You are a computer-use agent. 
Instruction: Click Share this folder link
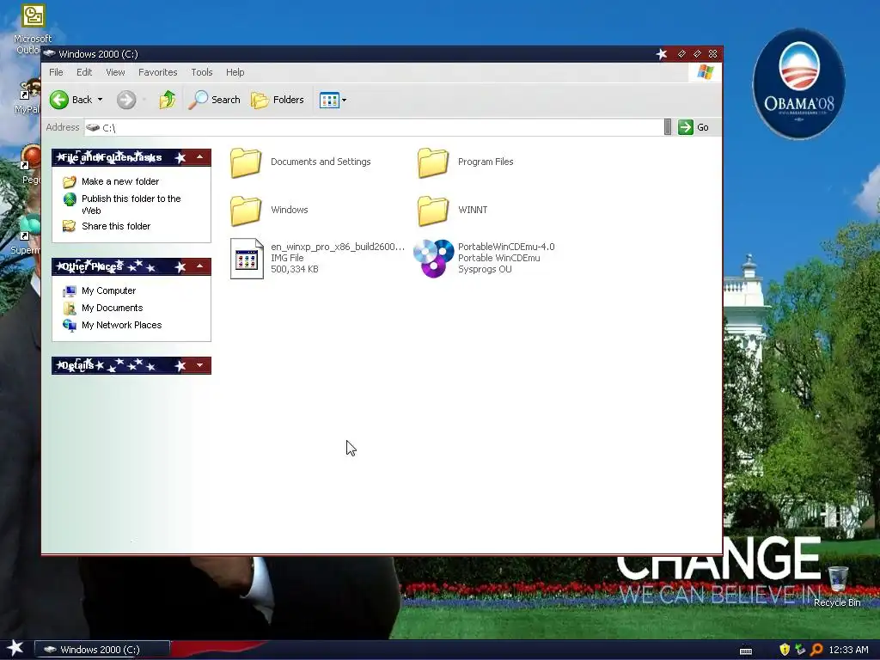(116, 226)
